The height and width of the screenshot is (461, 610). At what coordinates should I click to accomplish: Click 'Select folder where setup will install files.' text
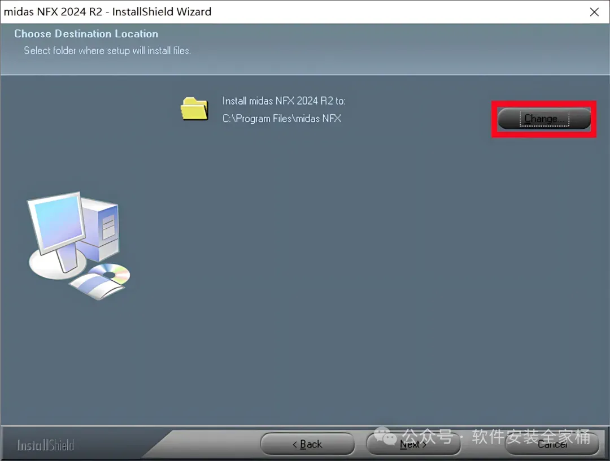pyautogui.click(x=107, y=51)
